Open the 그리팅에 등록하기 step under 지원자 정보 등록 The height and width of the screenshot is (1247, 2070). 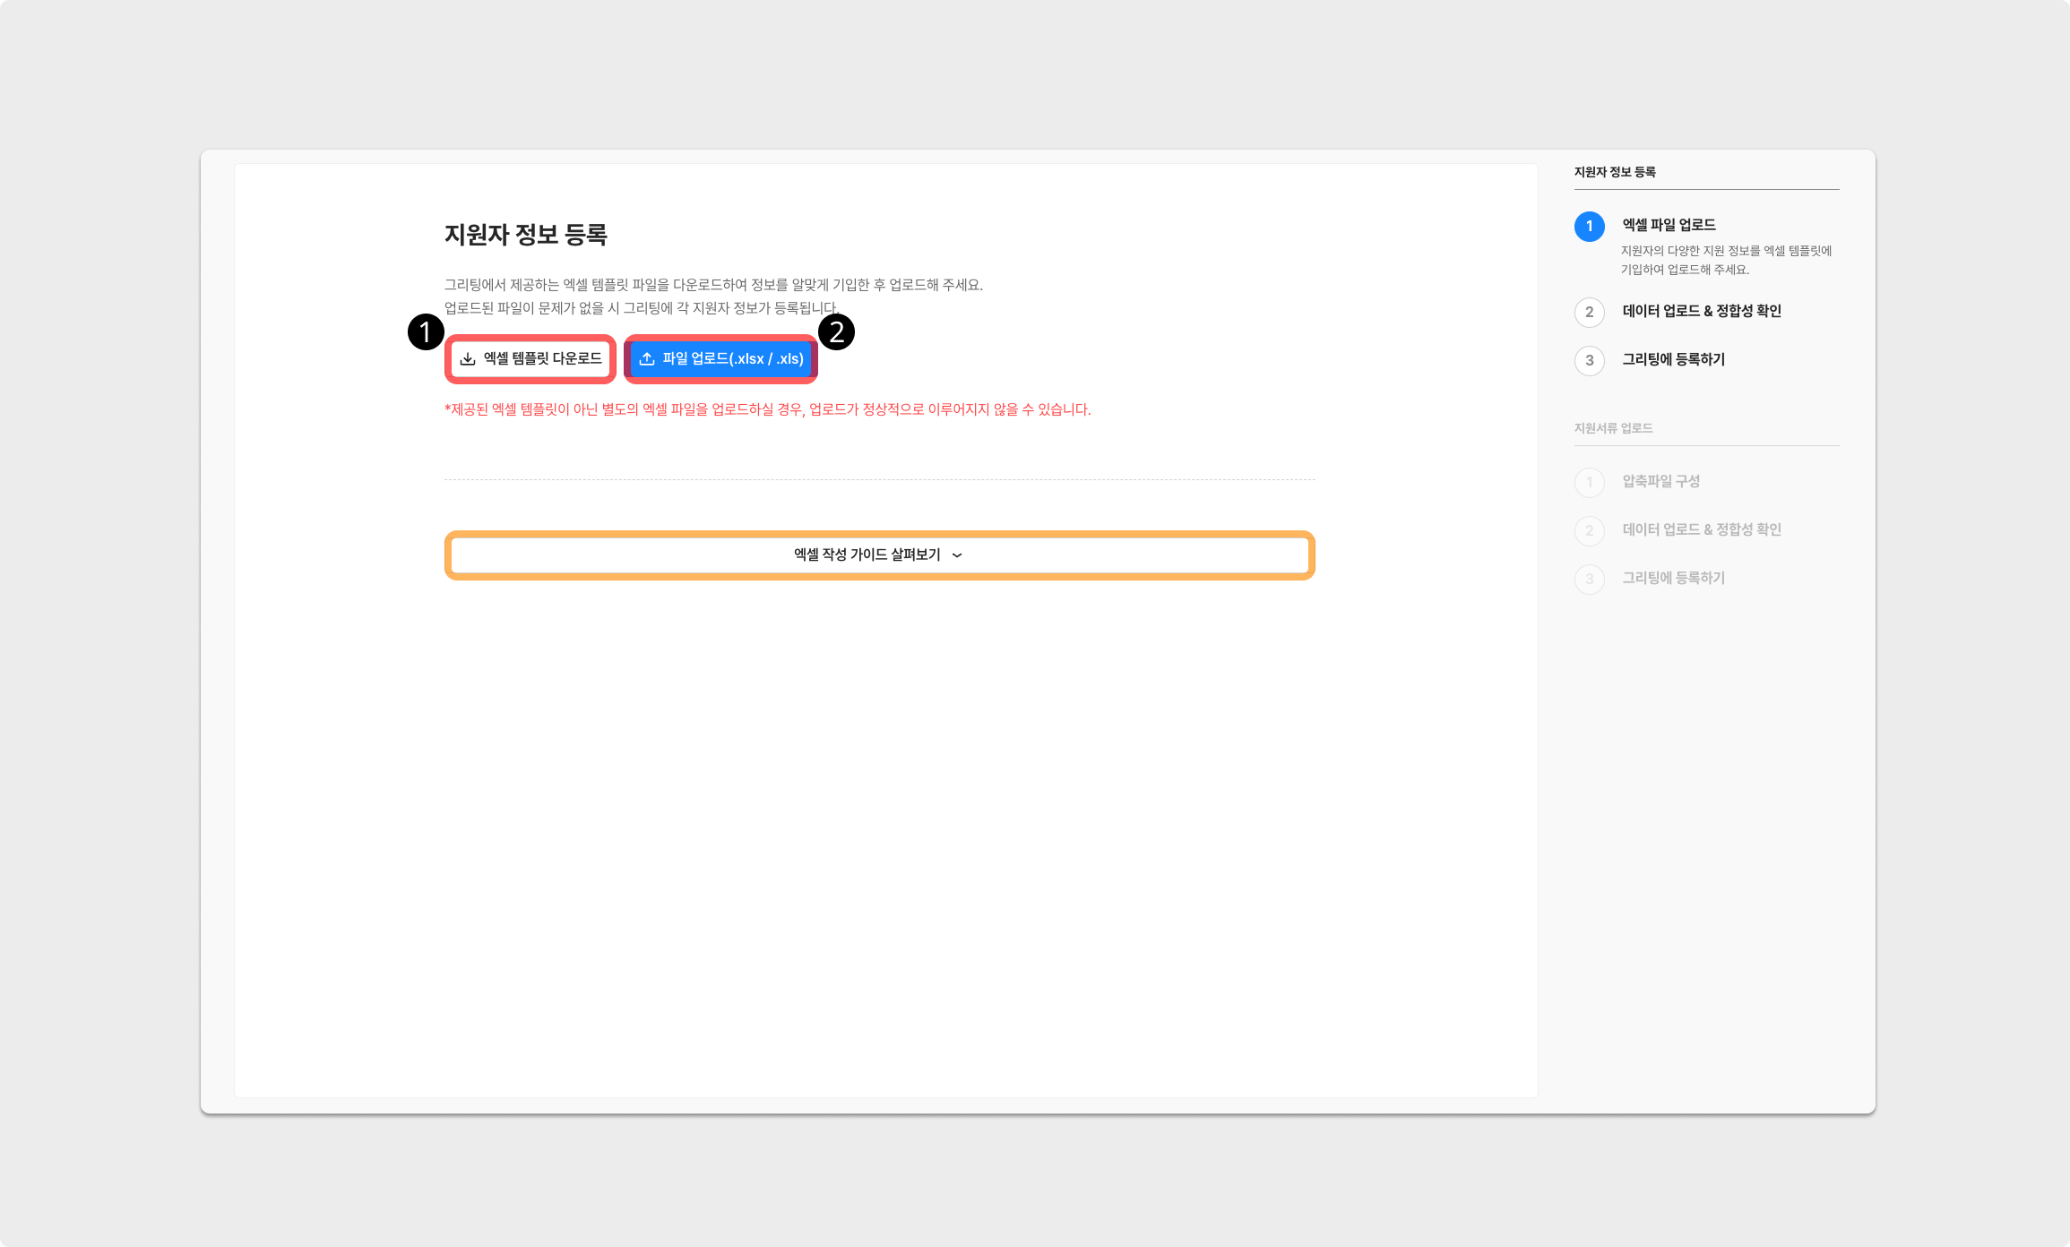pyautogui.click(x=1673, y=359)
